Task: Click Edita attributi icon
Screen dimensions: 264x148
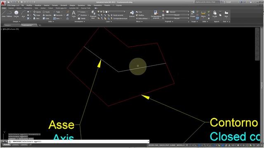Action: (142, 18)
